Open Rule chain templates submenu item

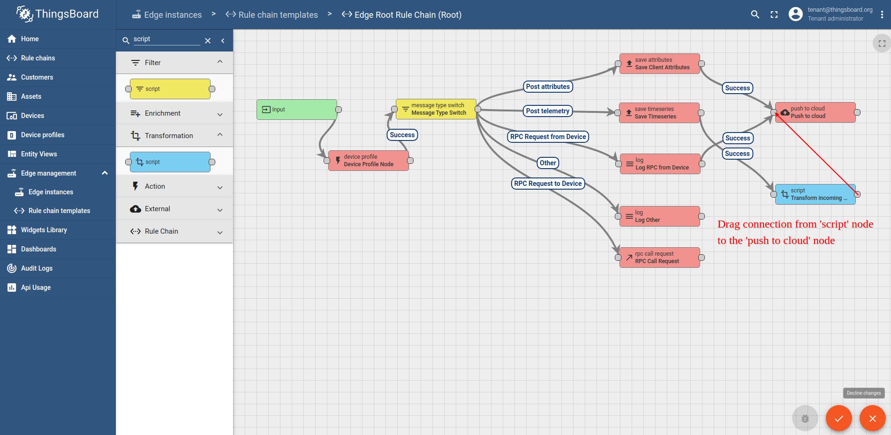[58, 211]
